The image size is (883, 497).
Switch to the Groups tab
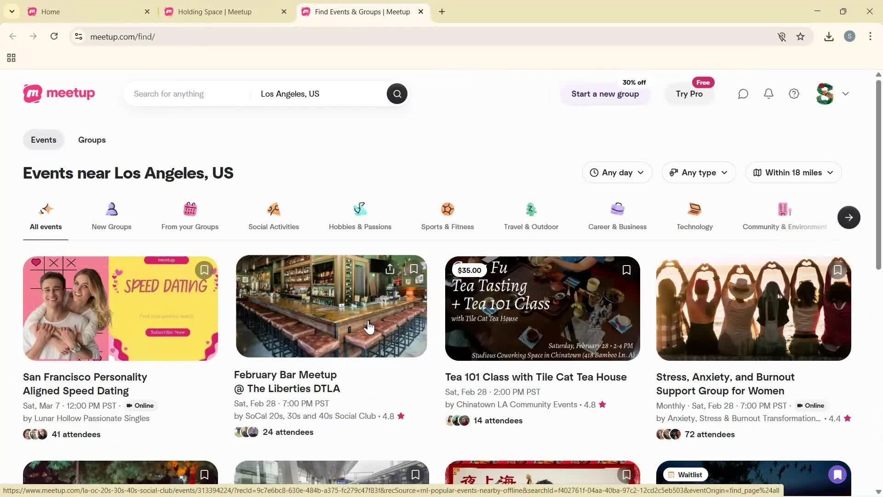[x=92, y=140]
